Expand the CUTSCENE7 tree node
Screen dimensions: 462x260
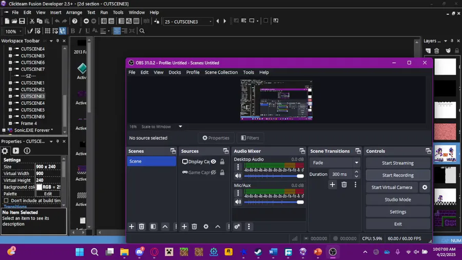pos(10,69)
